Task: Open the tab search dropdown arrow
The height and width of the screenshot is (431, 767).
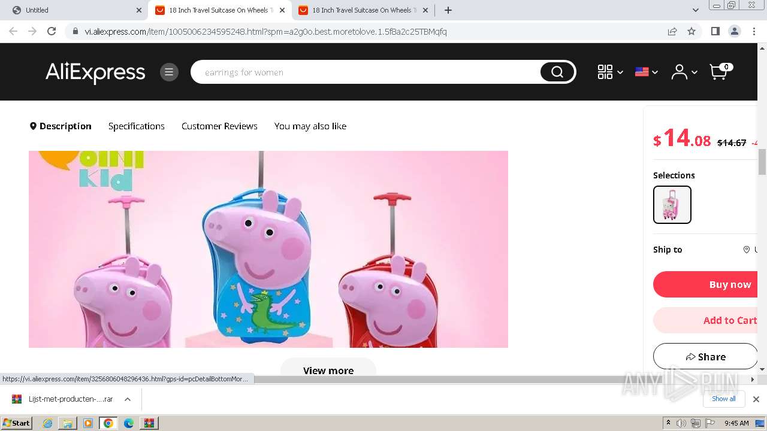Action: tap(695, 10)
